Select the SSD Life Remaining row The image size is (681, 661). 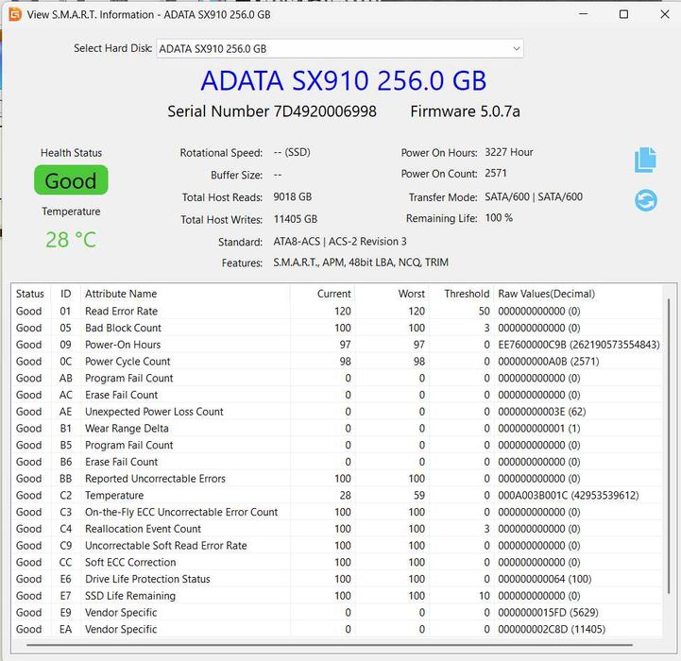point(337,596)
